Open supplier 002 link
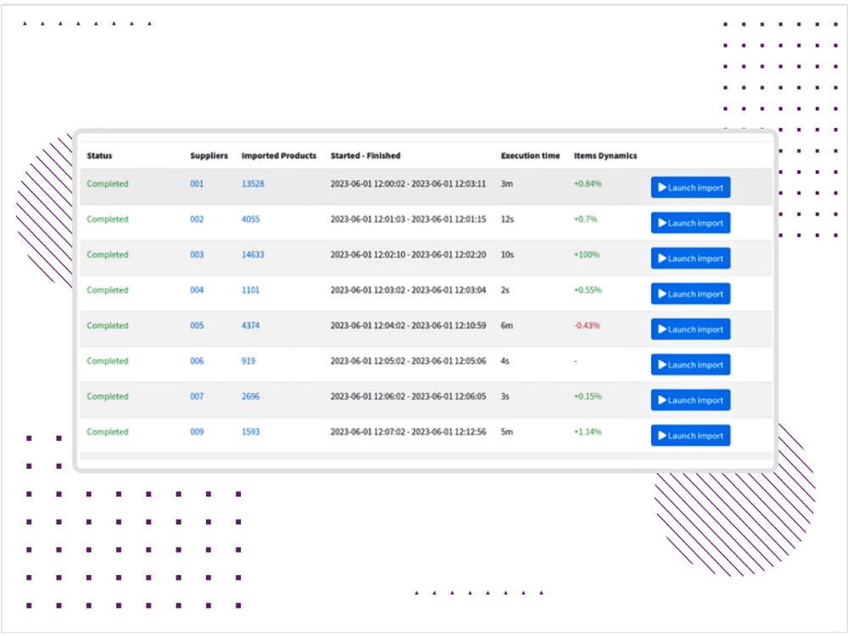Image resolution: width=848 pixels, height=636 pixels. click(197, 219)
